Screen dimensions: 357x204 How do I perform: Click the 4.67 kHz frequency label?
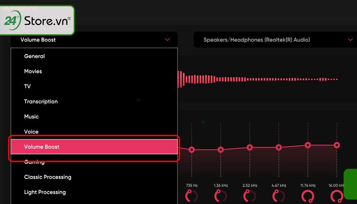click(x=279, y=185)
